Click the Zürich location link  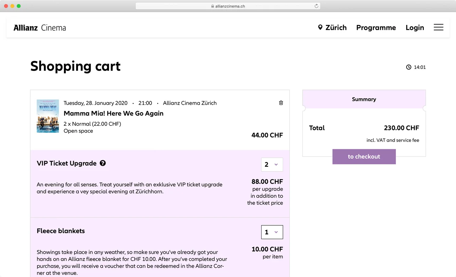click(336, 27)
